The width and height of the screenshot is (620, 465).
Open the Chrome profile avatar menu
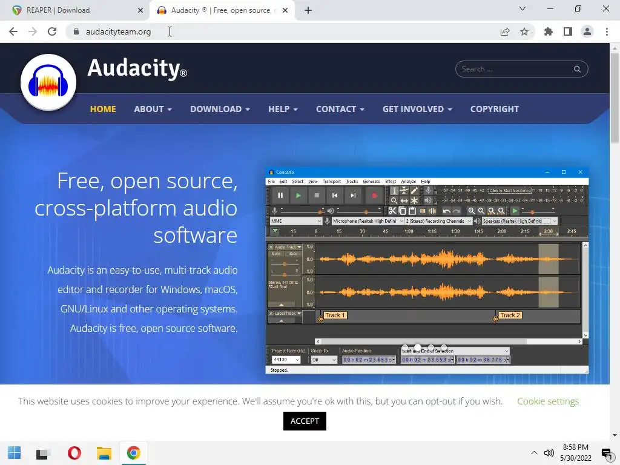[x=587, y=31]
